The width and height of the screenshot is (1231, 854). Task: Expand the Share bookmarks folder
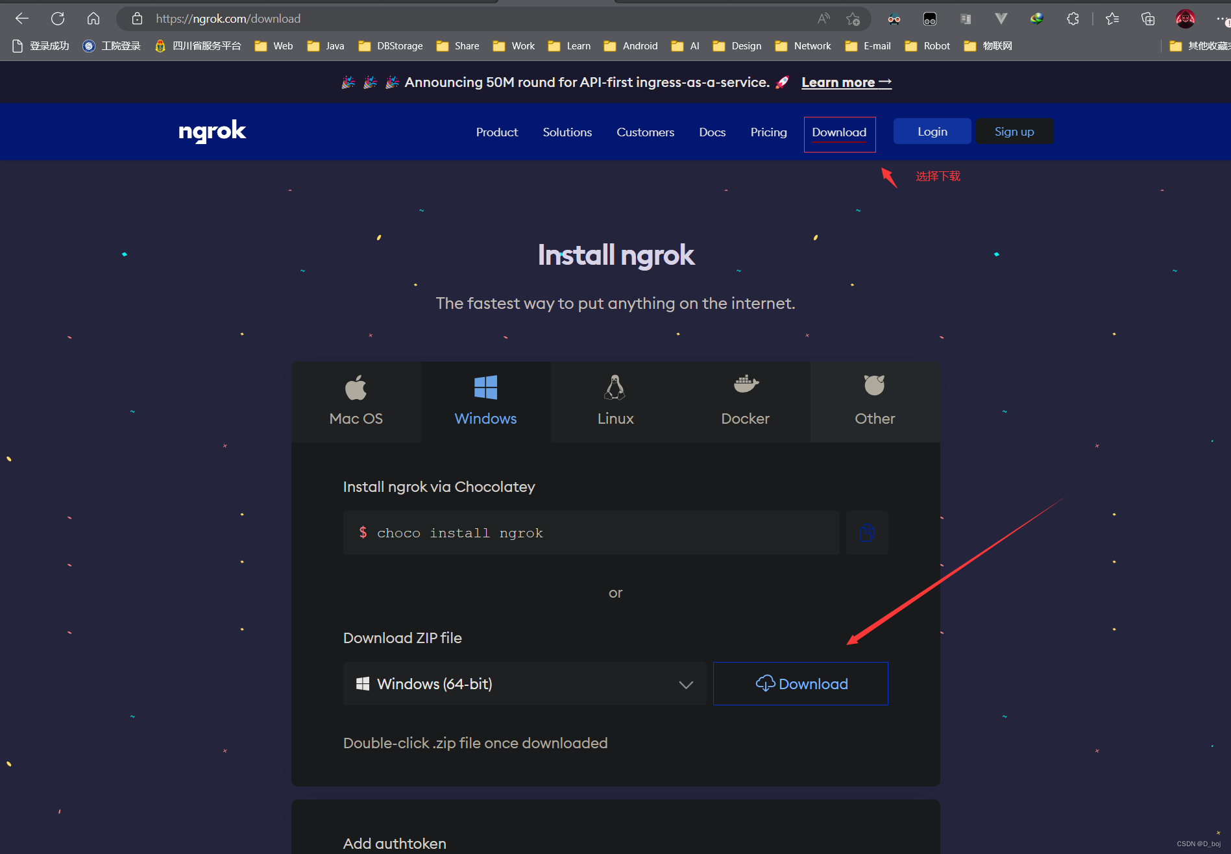tap(458, 46)
